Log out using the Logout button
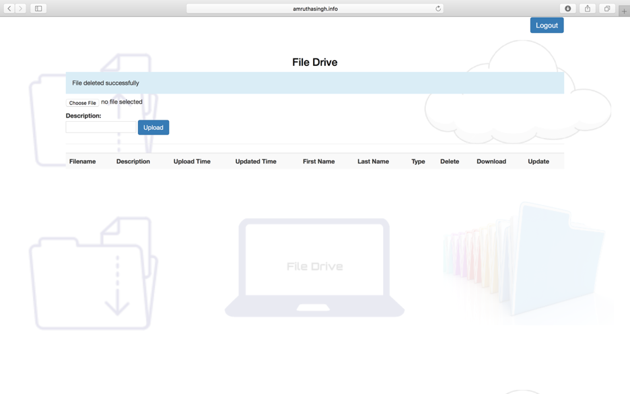Viewport: 630px width, 394px height. click(547, 26)
